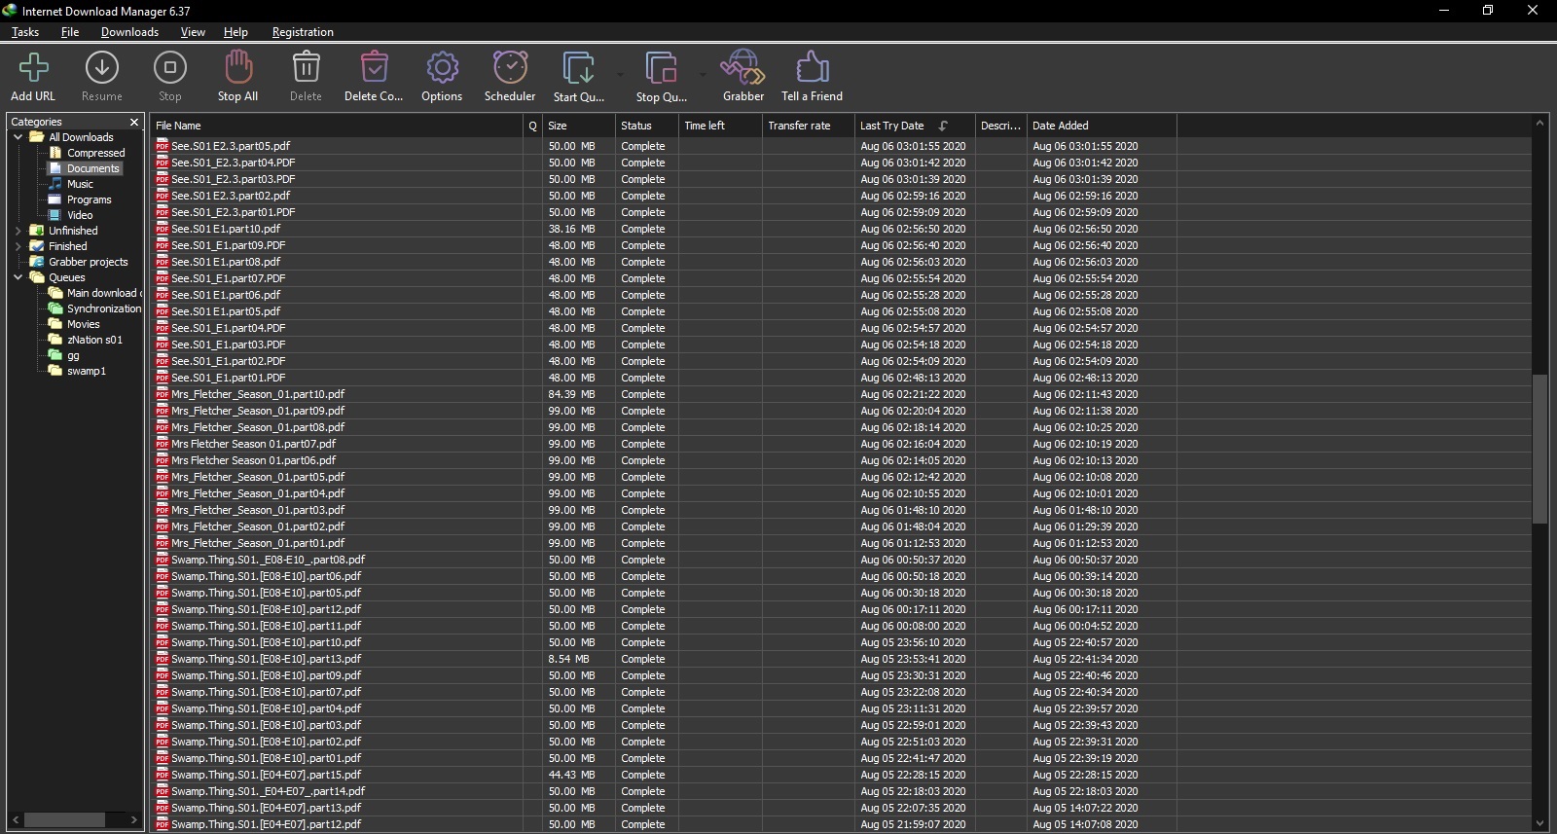Select the gg queue
The width and height of the screenshot is (1557, 834).
73,355
